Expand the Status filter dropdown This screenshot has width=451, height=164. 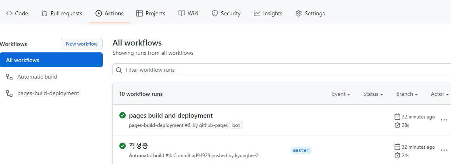[x=373, y=94]
